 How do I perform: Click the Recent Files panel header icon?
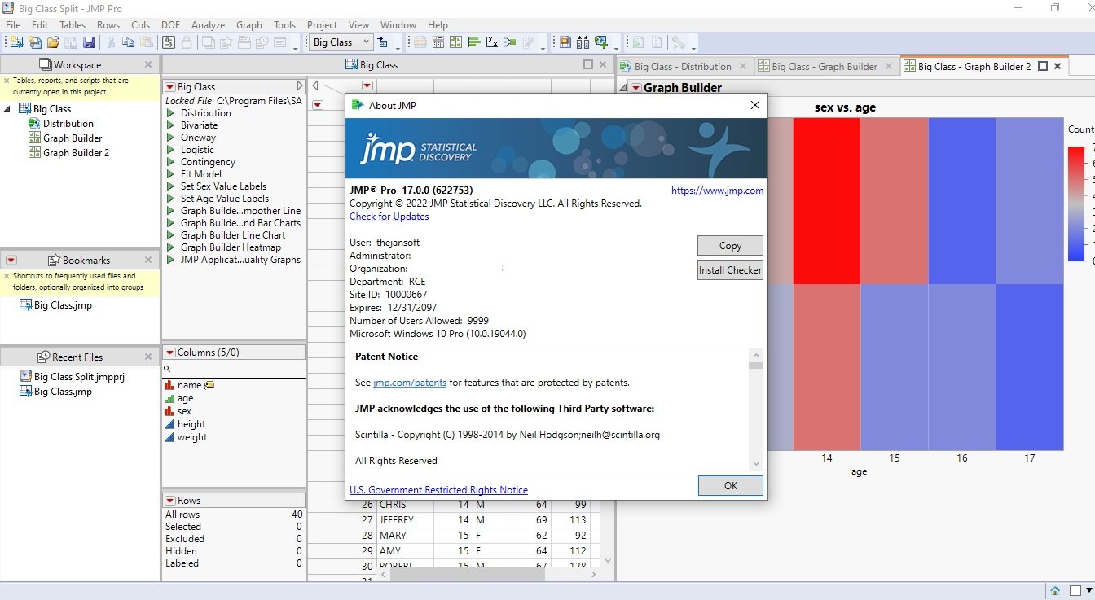coord(44,357)
